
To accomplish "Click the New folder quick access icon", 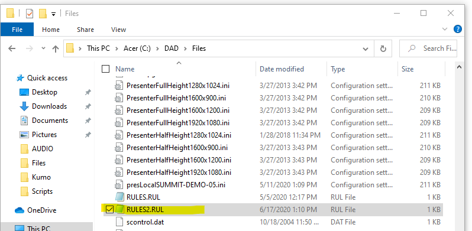I will click(43, 14).
